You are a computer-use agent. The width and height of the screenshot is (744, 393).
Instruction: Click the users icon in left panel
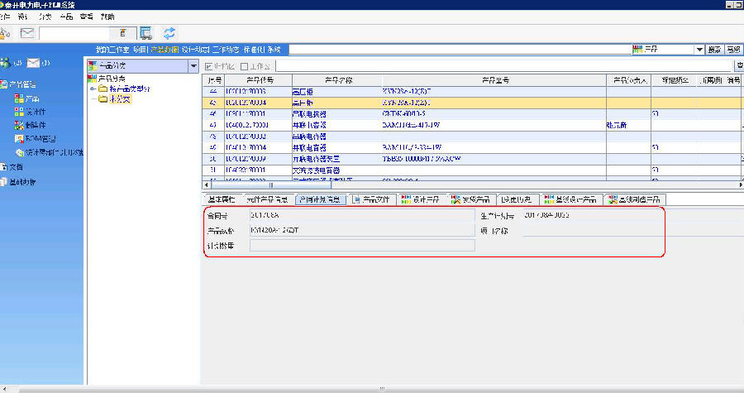click(6, 63)
